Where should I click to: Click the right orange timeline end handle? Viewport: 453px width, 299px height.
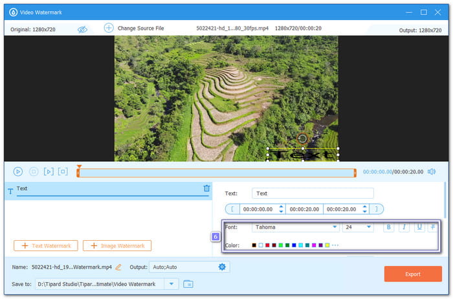355,173
